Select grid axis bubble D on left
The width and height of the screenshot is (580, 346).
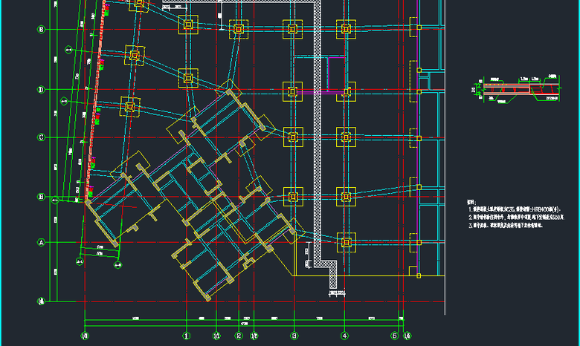[x=42, y=90]
